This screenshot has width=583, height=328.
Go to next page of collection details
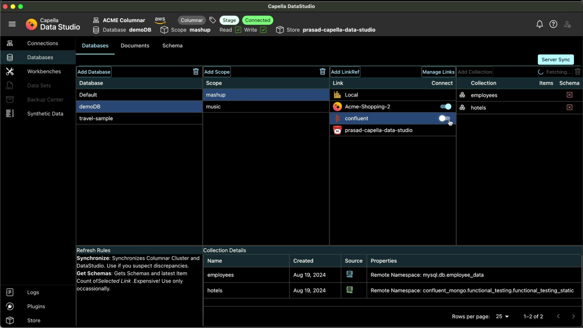(573, 316)
